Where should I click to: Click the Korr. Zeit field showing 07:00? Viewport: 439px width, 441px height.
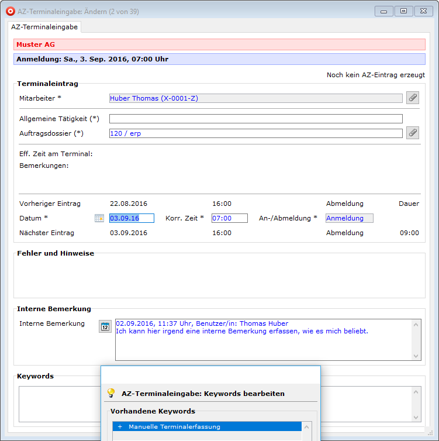point(230,218)
